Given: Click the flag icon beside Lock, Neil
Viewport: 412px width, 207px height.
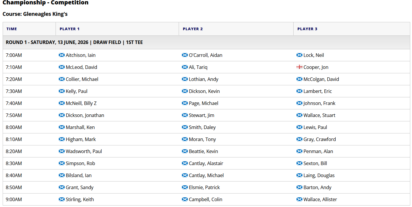Looking at the screenshot, I should coord(299,55).
